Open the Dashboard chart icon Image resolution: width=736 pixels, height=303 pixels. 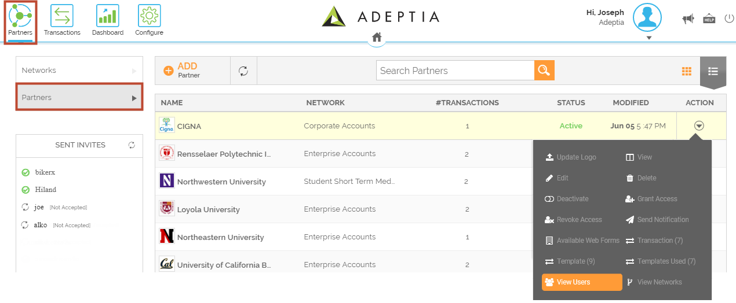click(107, 16)
